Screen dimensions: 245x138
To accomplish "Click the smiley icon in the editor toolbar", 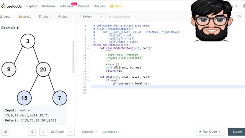I will coord(239,16).
